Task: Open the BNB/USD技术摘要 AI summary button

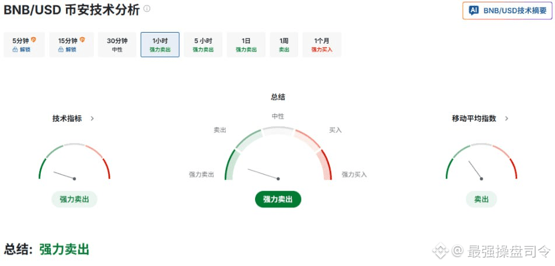Action: [507, 10]
